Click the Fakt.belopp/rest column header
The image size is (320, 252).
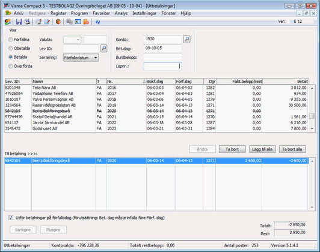coord(239,82)
